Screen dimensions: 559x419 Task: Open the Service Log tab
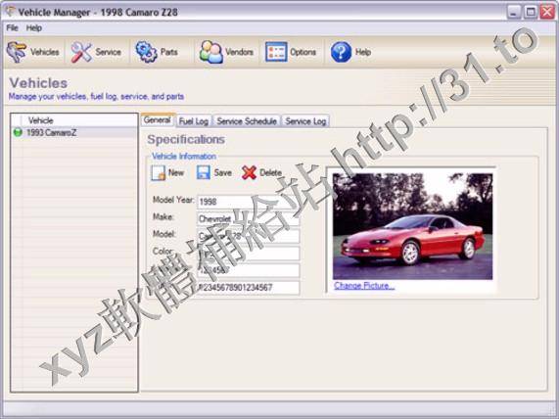305,121
